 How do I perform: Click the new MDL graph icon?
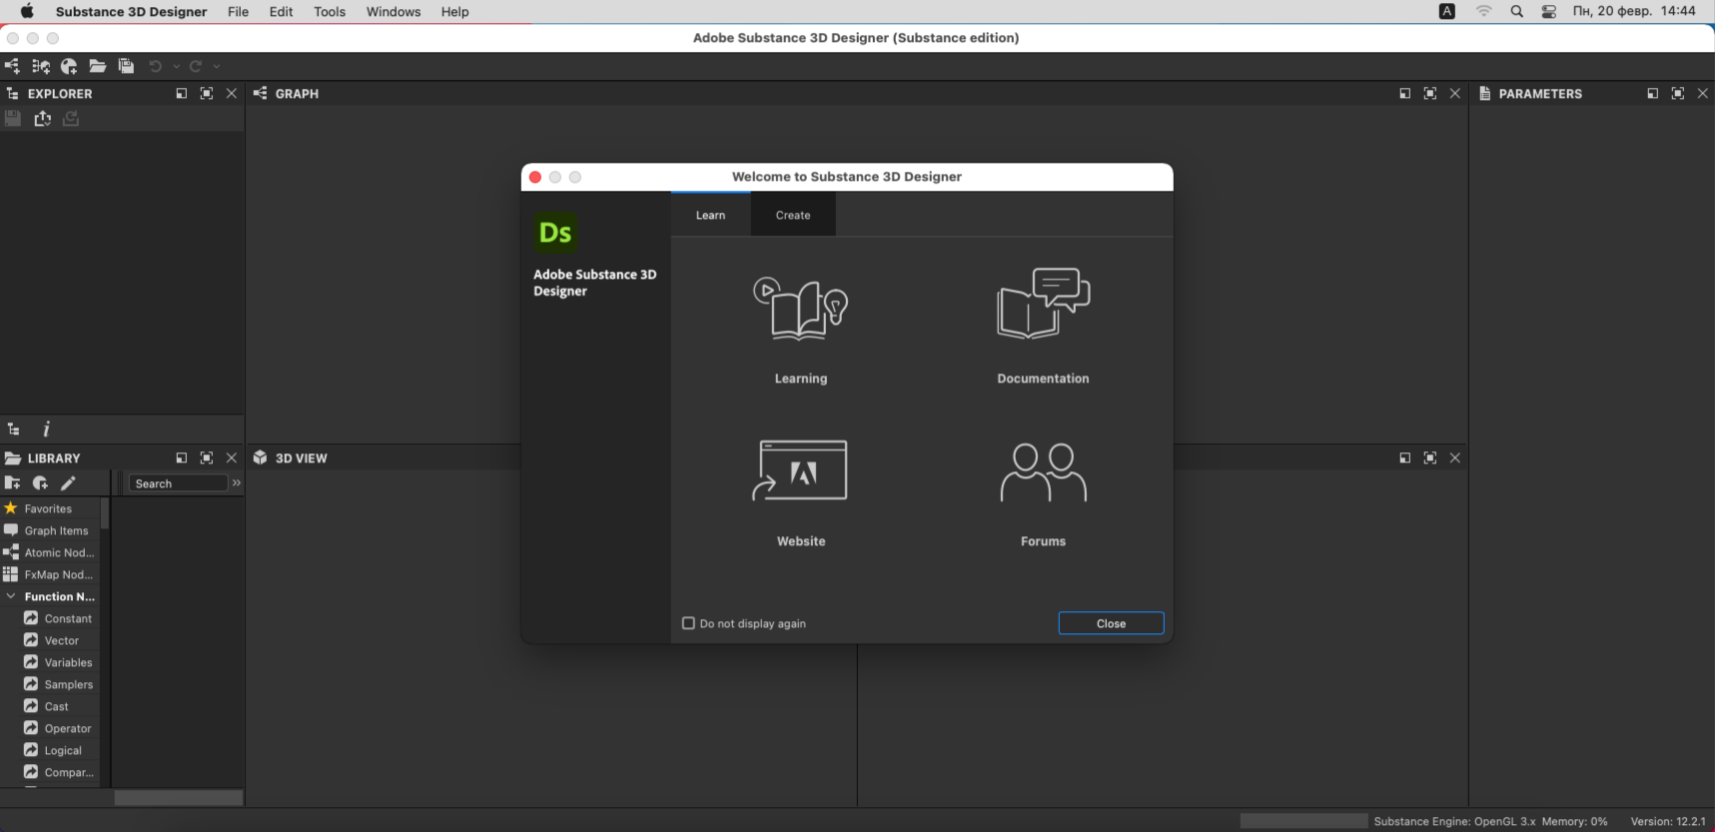click(69, 66)
